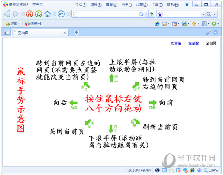Close the 空白页 tab

pos(65,33)
